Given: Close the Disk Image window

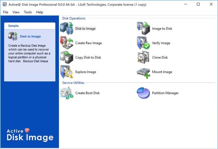Looking at the screenshot, I should point(211,4).
